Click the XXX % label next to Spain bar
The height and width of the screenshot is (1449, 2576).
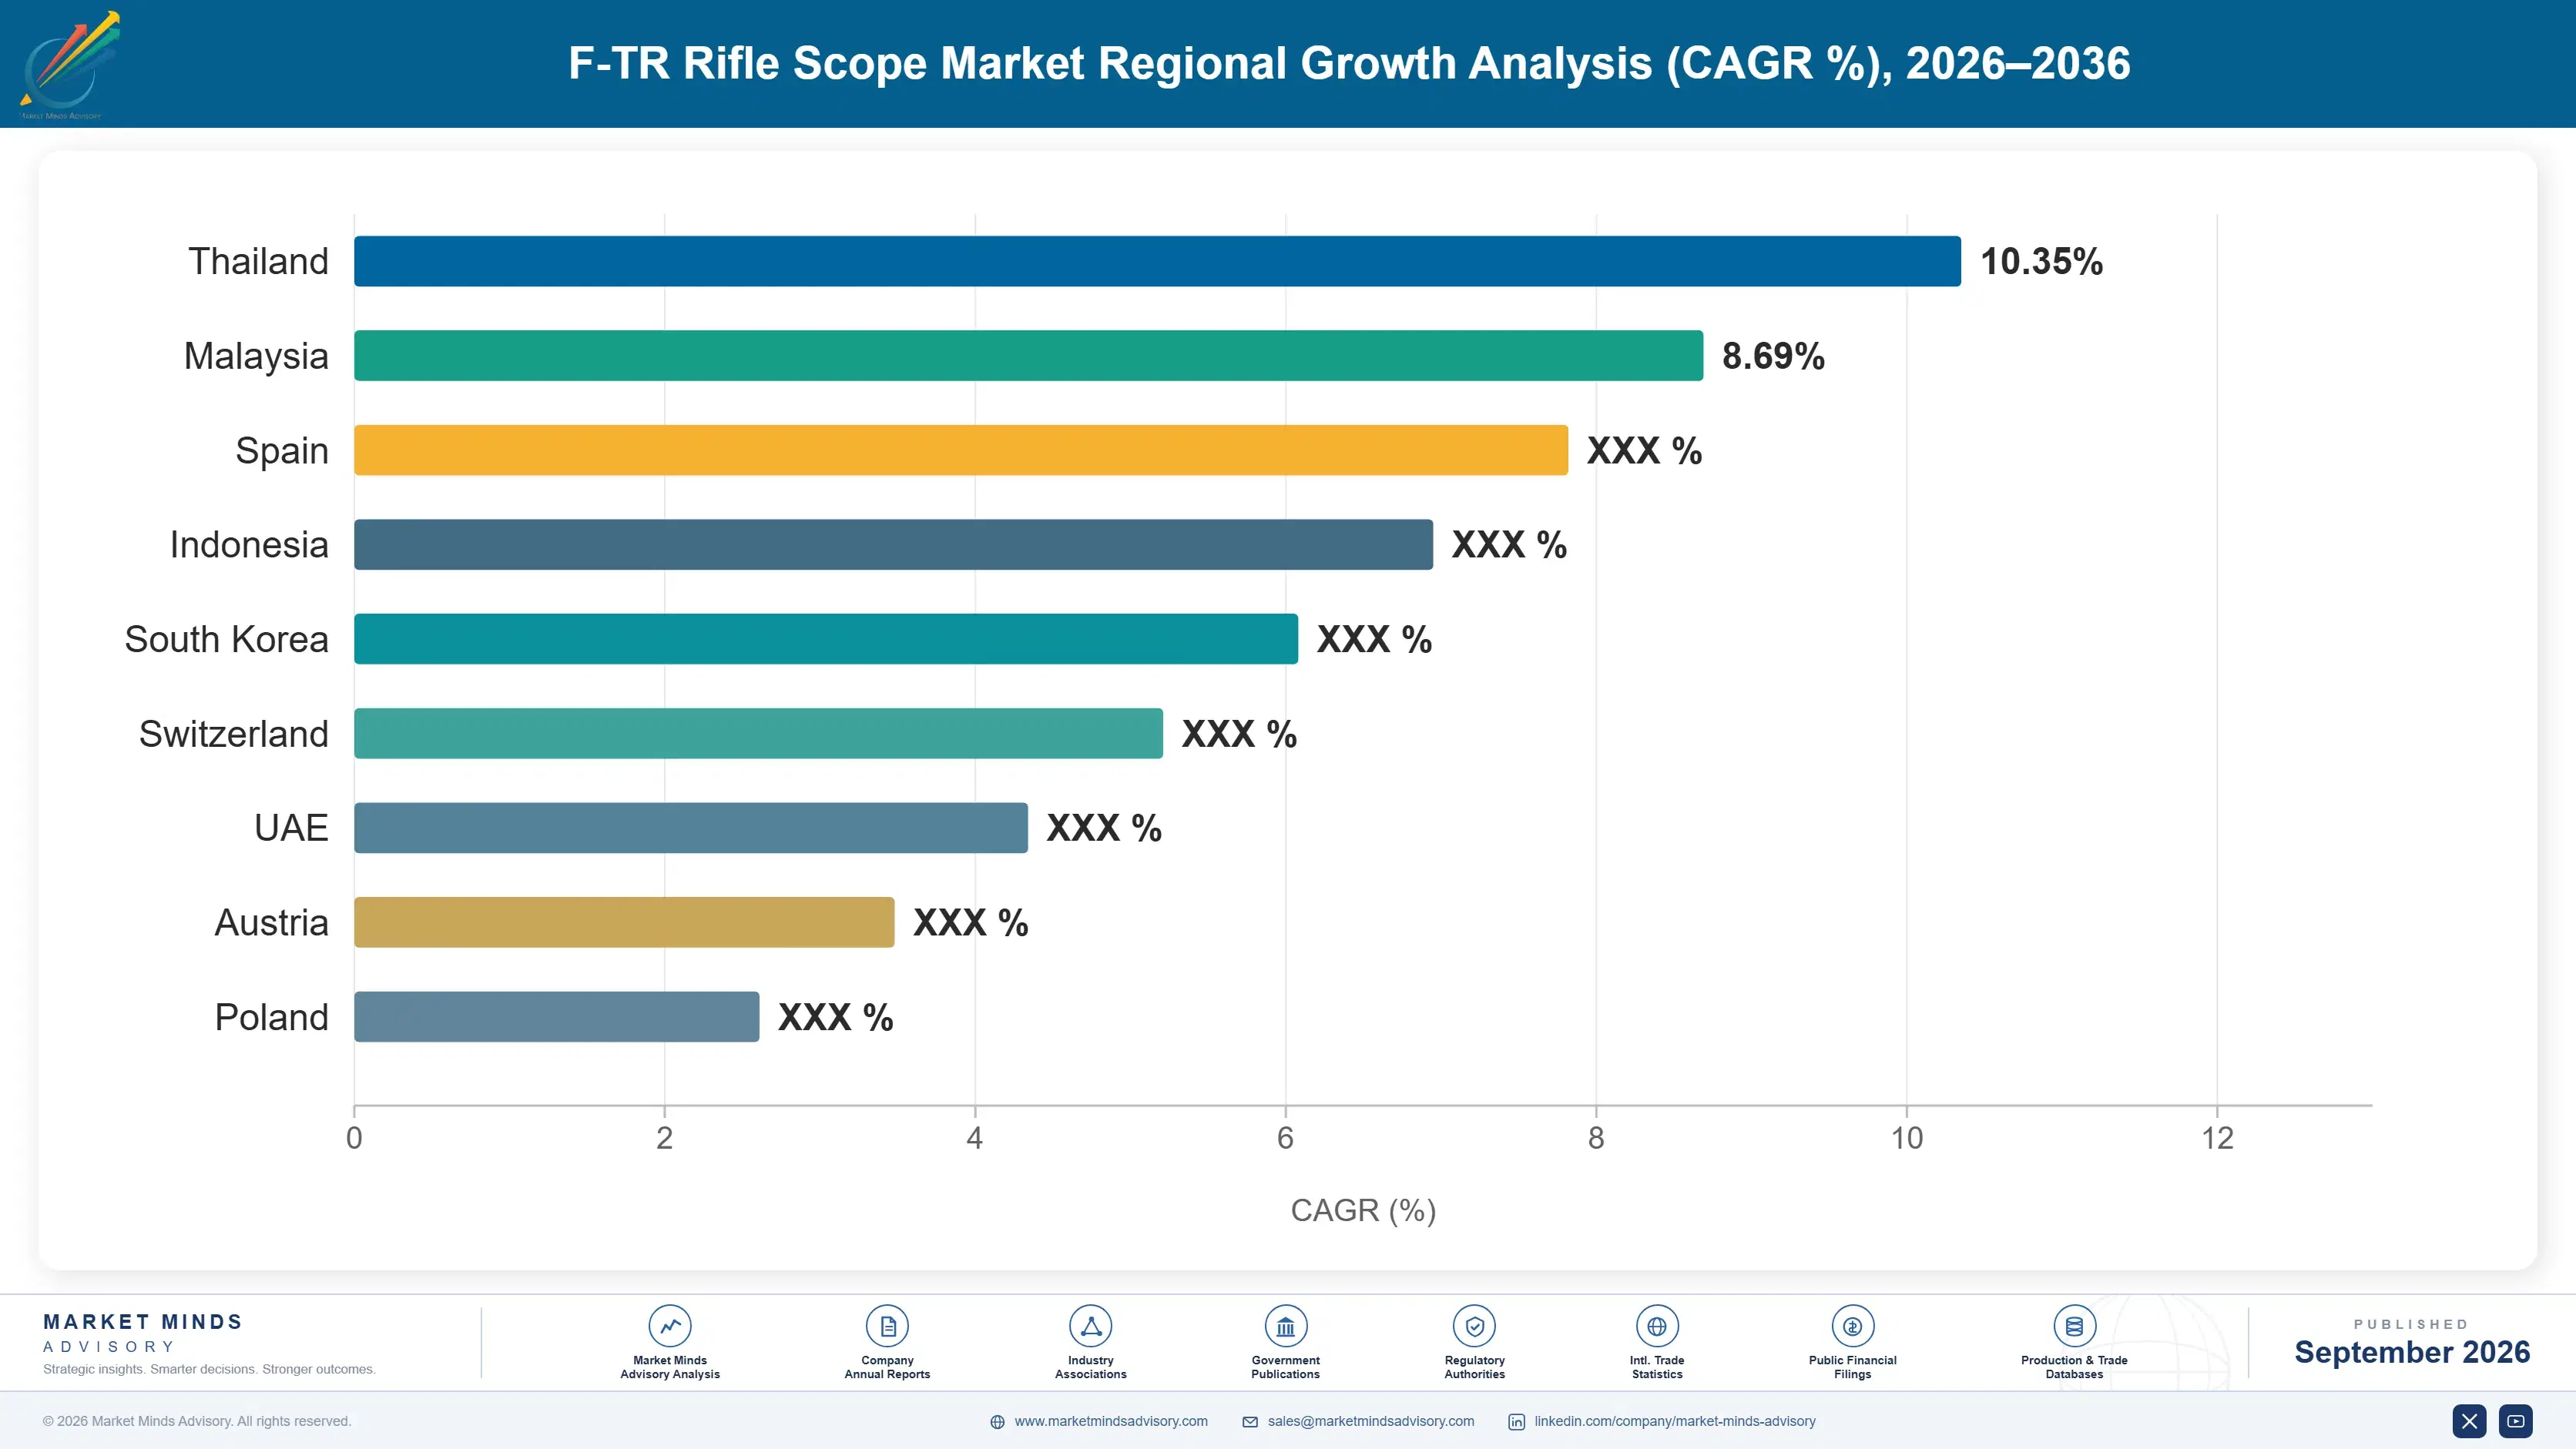(x=1644, y=450)
